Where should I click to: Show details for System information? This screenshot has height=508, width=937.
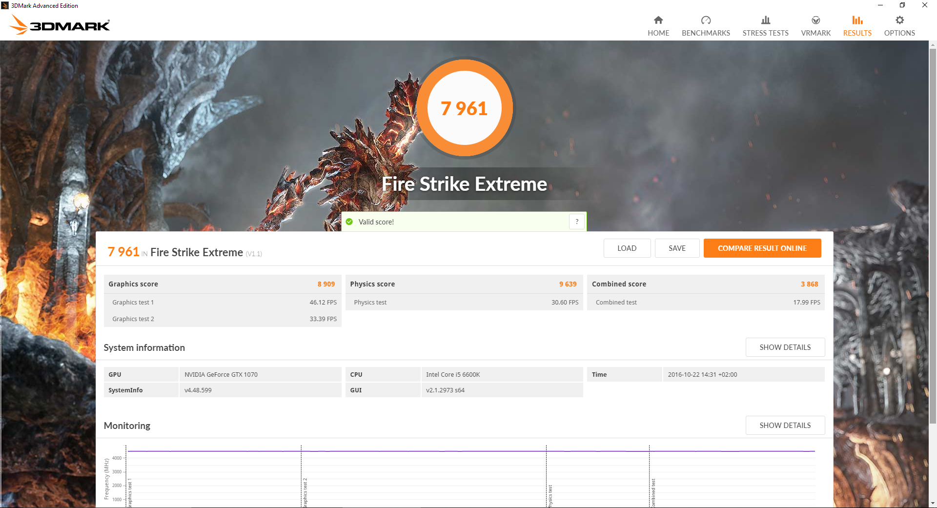tap(785, 347)
